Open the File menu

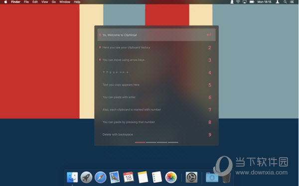tap(26, 2)
